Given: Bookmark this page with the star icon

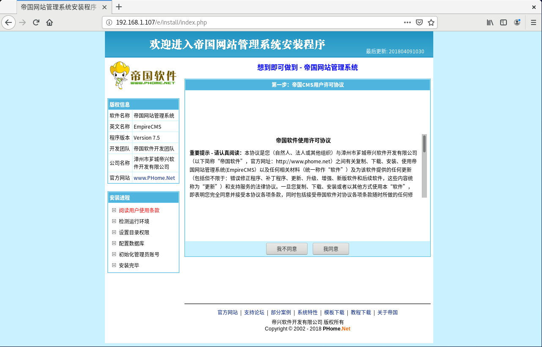Looking at the screenshot, I should (x=431, y=22).
